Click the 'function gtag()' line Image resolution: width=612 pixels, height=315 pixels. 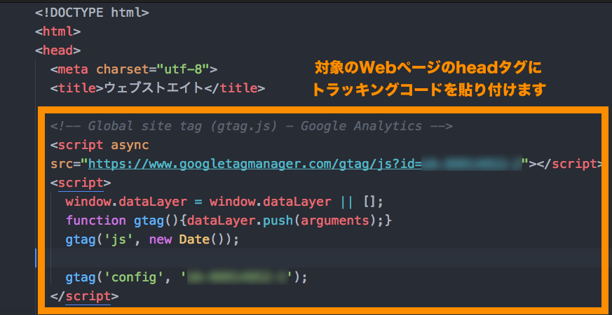[x=229, y=220]
